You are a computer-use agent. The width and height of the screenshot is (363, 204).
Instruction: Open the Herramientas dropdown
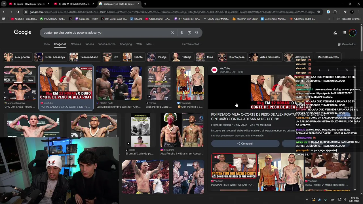pyautogui.click(x=192, y=44)
